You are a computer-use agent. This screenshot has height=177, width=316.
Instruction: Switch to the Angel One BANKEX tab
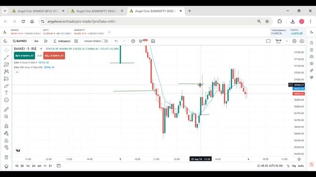coord(38,11)
